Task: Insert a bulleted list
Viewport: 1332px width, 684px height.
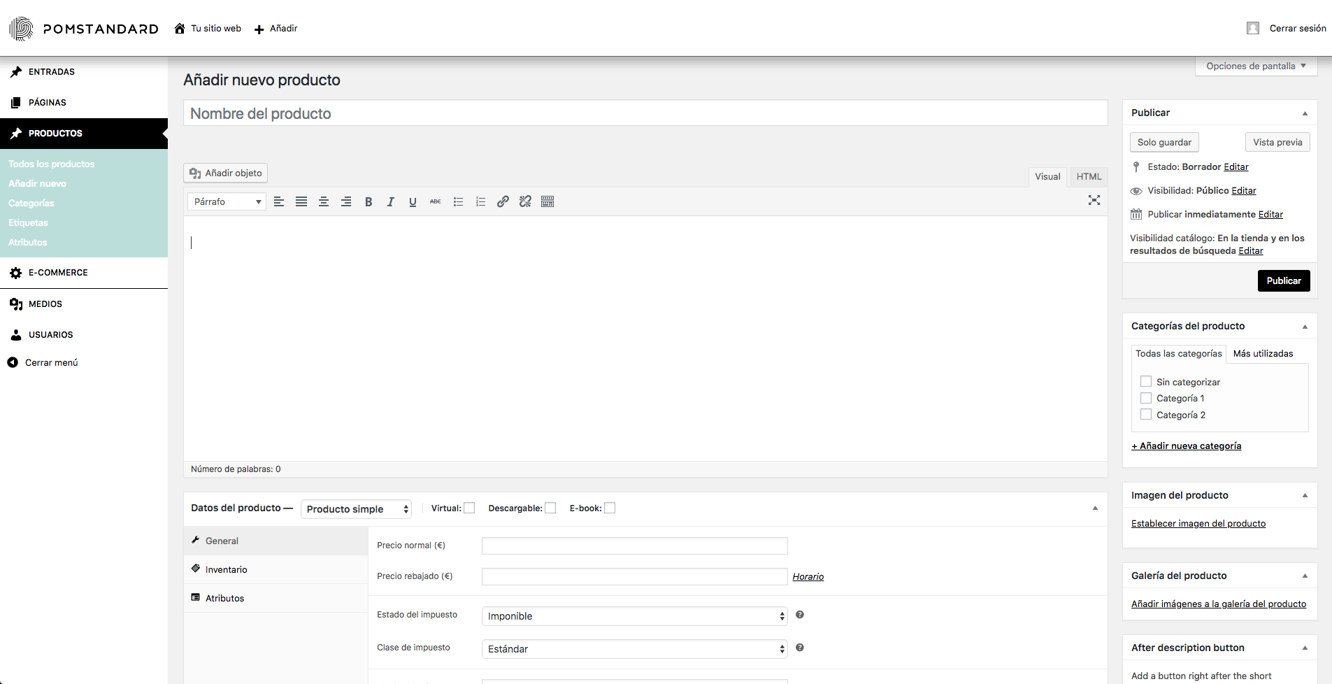Action: [458, 202]
